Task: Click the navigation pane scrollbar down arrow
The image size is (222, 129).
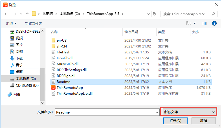Action: 43,103
